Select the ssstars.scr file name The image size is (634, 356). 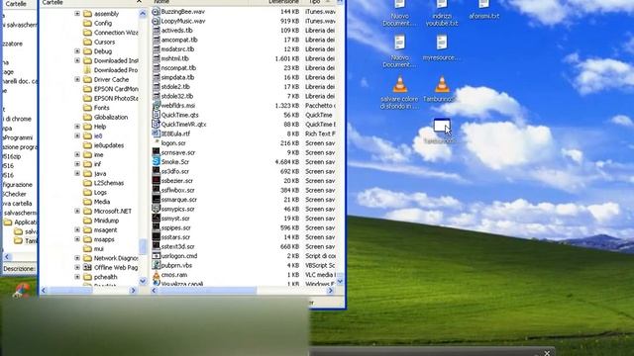pos(175,237)
